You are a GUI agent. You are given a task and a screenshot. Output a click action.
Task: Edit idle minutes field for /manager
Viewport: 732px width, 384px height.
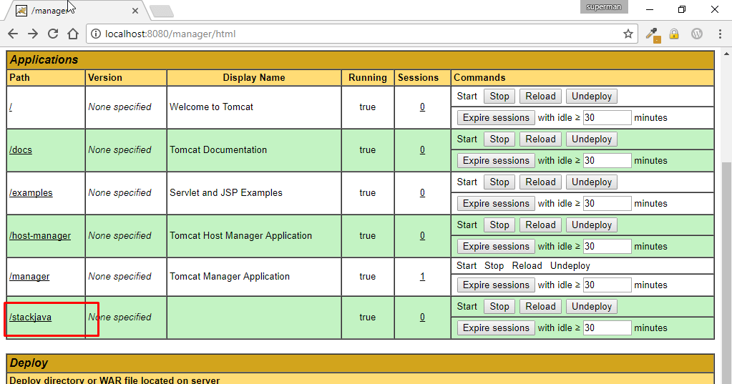point(607,285)
